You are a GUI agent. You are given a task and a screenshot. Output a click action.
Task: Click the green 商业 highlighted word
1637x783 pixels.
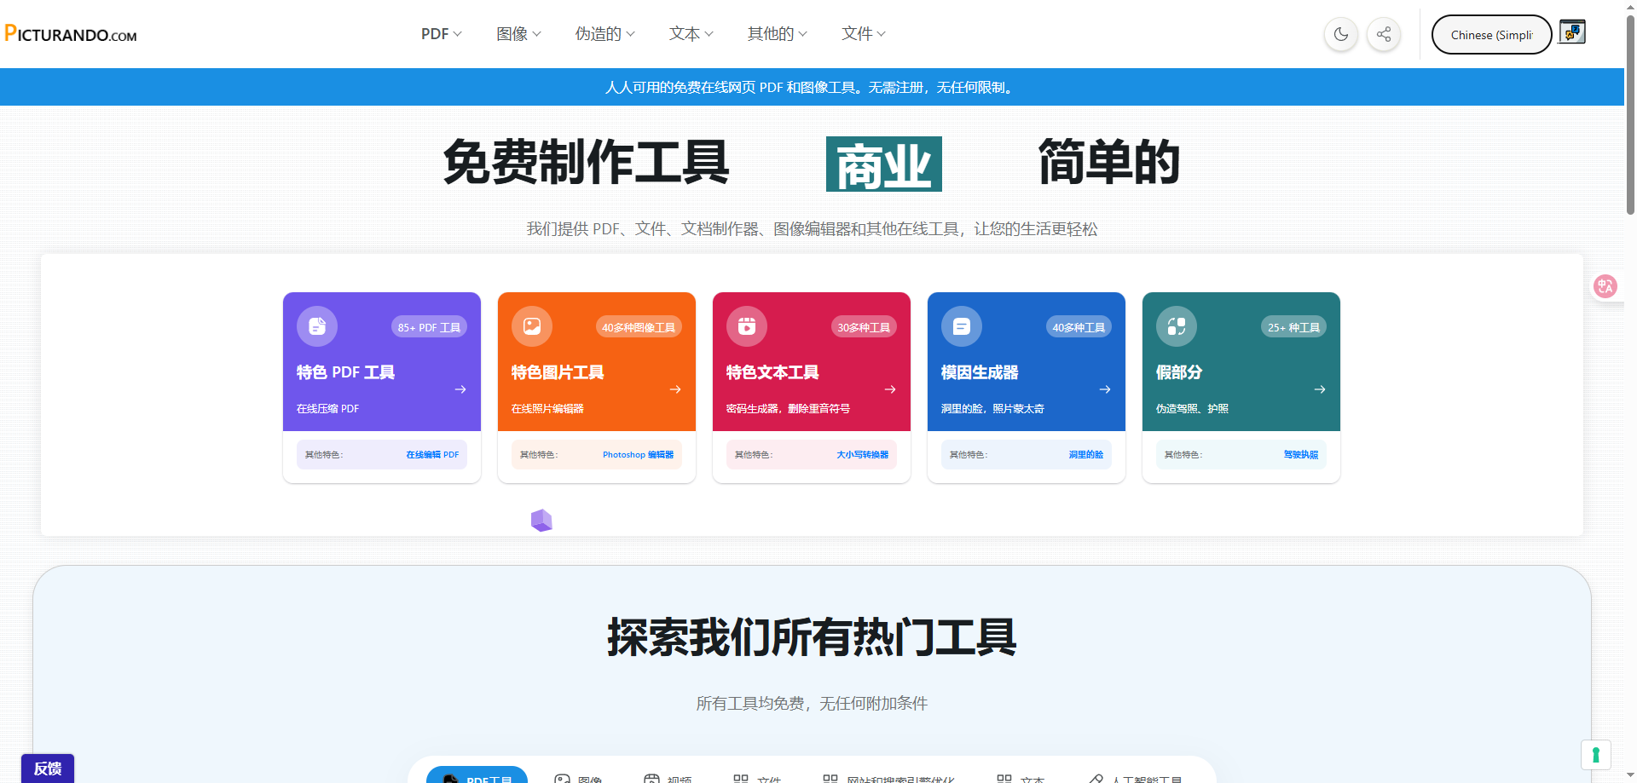click(883, 164)
